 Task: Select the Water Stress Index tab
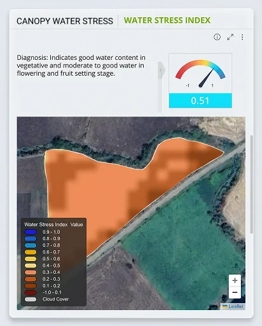click(167, 20)
